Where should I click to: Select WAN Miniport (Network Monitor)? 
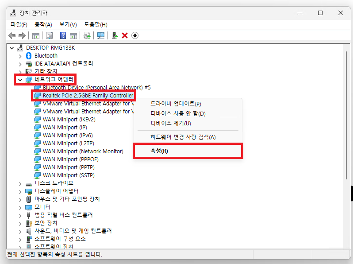(83, 151)
